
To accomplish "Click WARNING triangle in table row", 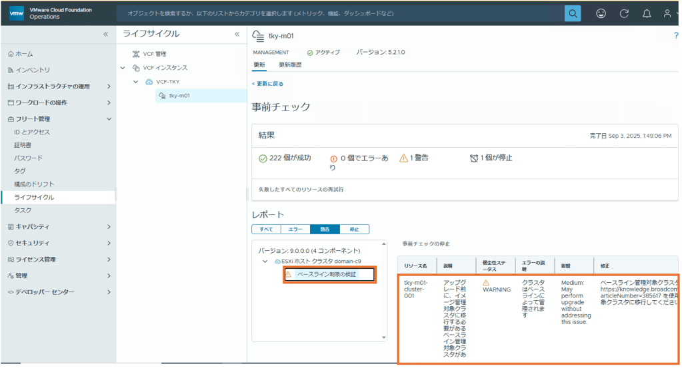I will point(486,283).
